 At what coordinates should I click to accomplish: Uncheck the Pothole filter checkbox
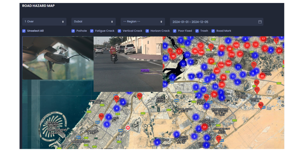[73, 31]
